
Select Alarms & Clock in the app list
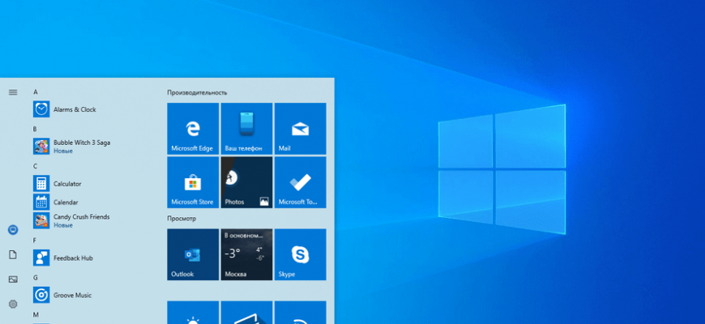(74, 109)
